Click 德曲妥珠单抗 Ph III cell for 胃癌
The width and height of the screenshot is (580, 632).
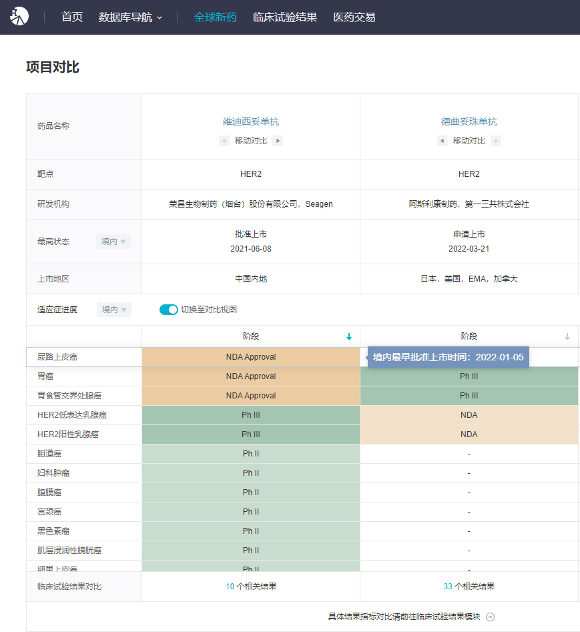(469, 376)
